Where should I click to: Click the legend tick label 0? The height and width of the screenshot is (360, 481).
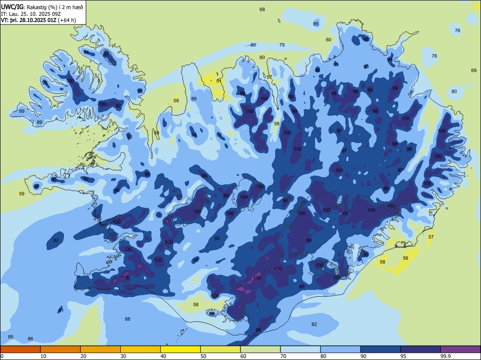pyautogui.click(x=2, y=356)
